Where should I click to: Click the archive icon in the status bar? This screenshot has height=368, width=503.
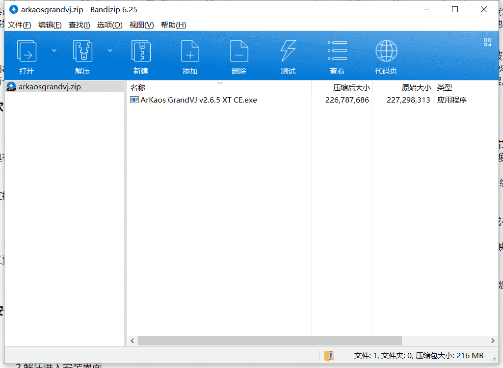329,355
